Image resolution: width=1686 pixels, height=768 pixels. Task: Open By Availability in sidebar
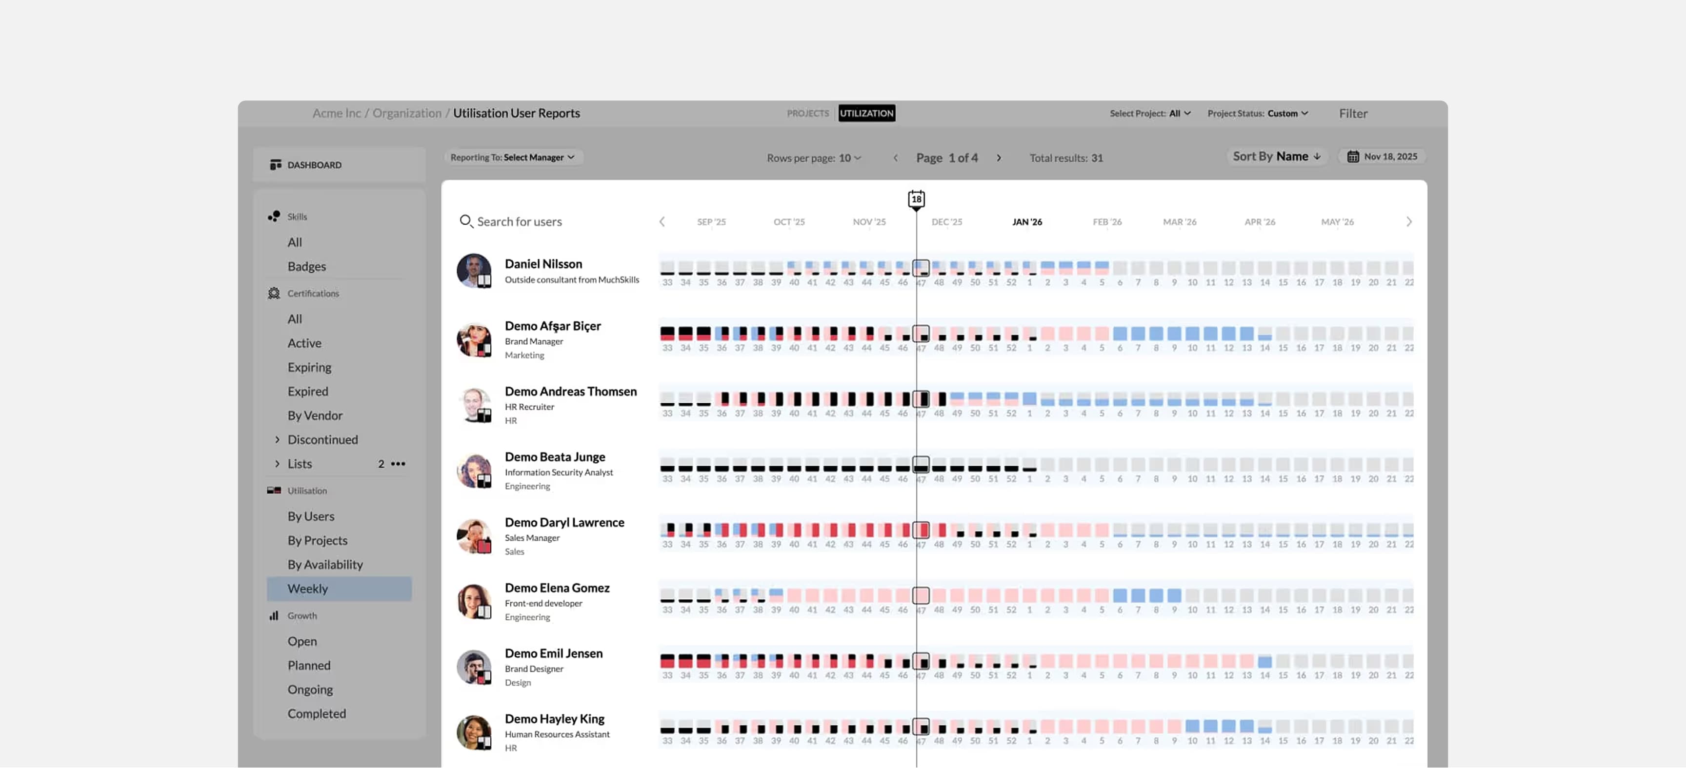click(x=324, y=565)
